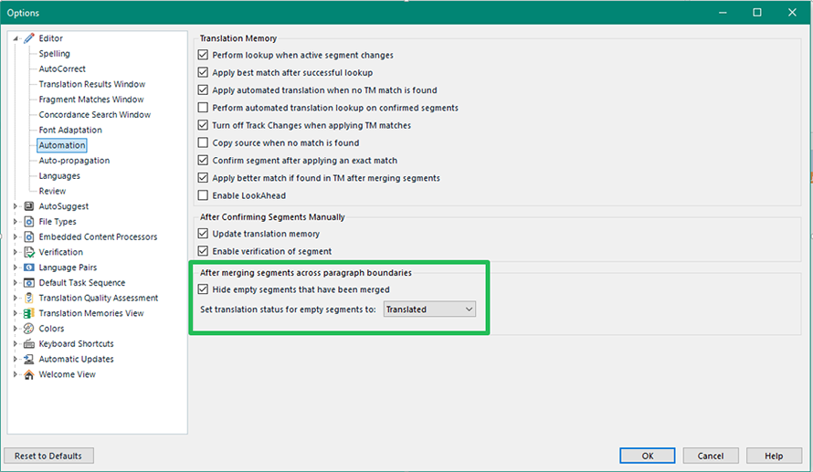The width and height of the screenshot is (813, 472).
Task: Open the Concordance Search Window settings
Action: click(x=94, y=115)
